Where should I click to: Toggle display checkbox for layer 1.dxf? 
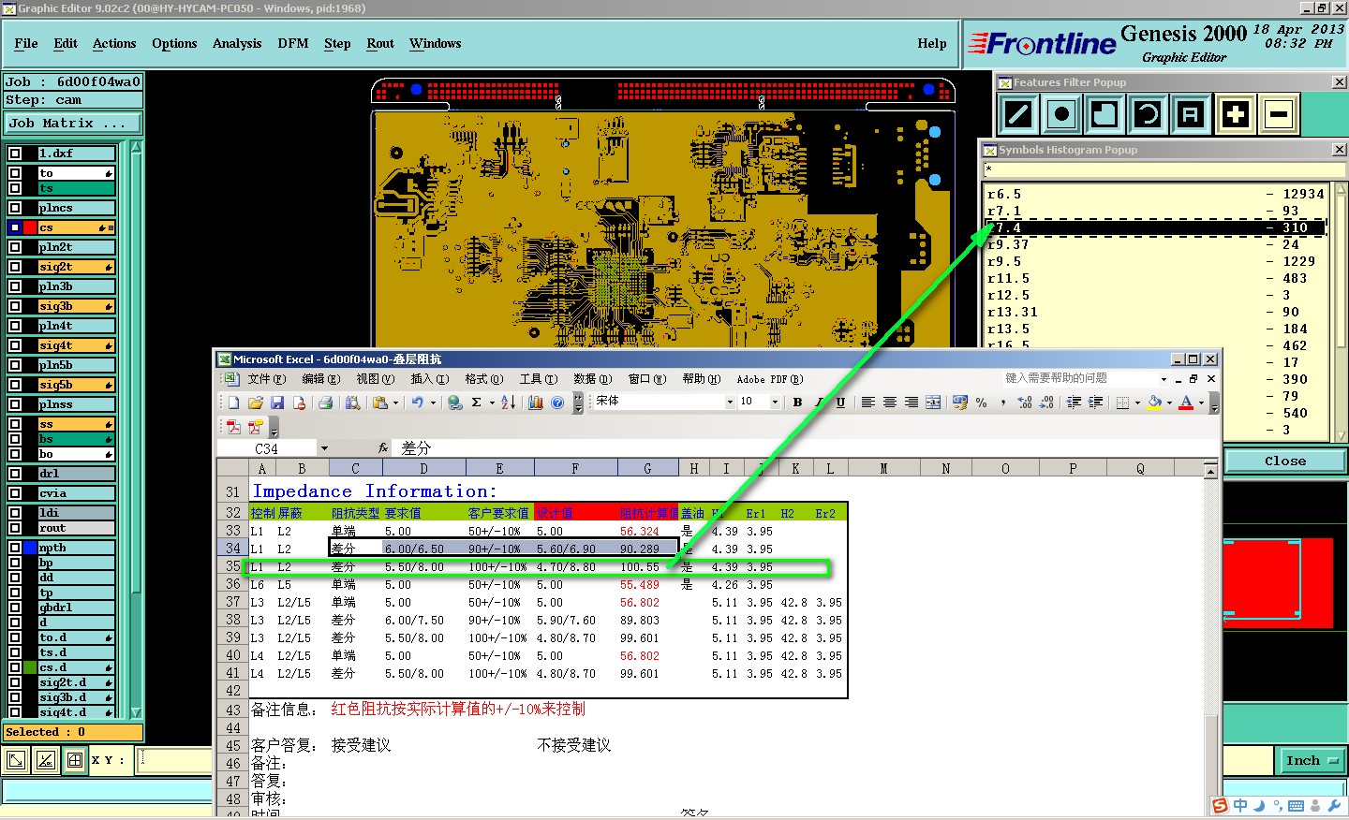[x=15, y=154]
